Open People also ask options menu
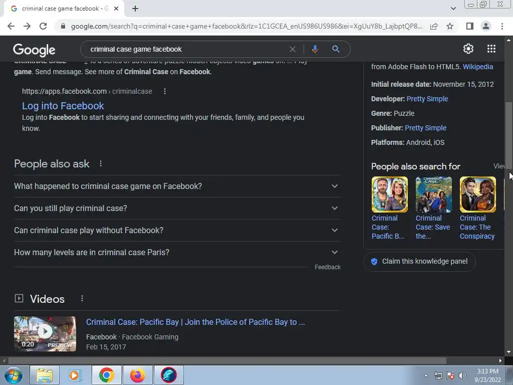This screenshot has height=385, width=513. click(101, 163)
